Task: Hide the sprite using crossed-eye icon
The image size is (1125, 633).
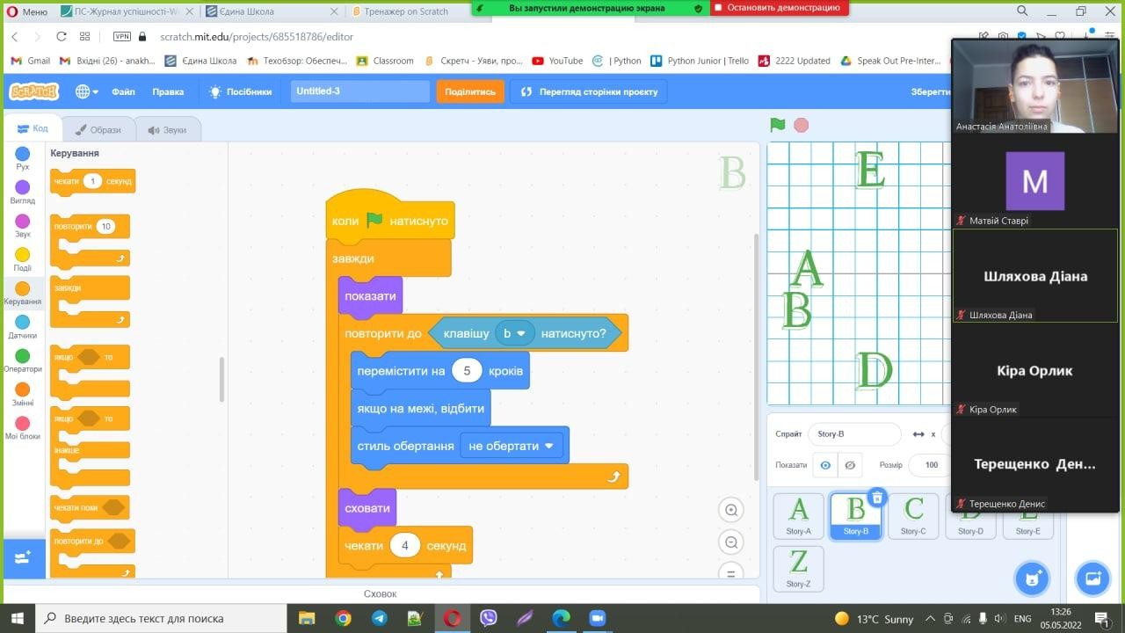Action: [850, 465]
